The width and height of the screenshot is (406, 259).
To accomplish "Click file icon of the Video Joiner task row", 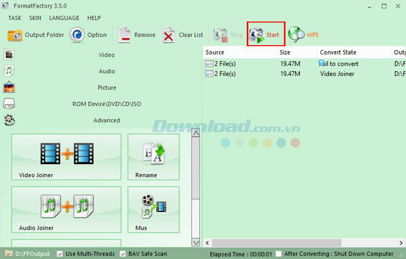I will [209, 74].
